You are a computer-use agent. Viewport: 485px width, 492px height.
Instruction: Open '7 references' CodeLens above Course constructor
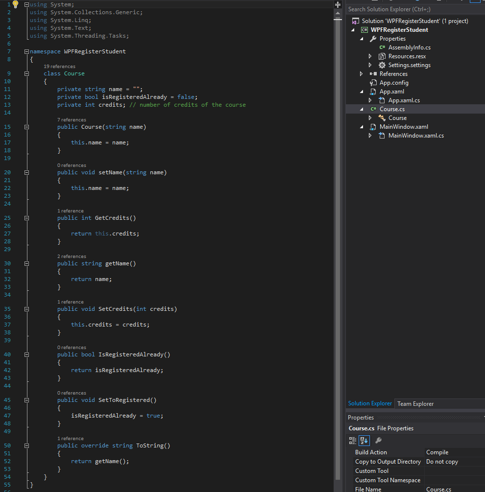(x=72, y=120)
